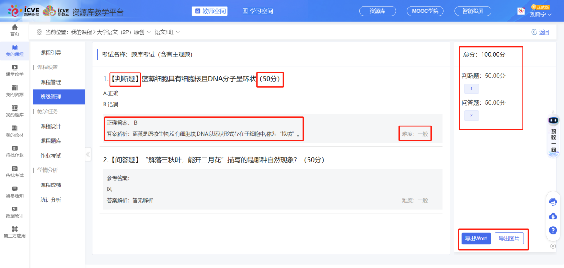Jump to question number 2 tile

tap(471, 116)
